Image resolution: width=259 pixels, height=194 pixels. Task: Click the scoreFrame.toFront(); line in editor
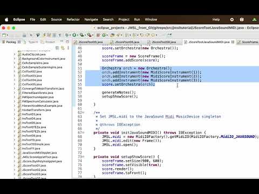click(124, 173)
